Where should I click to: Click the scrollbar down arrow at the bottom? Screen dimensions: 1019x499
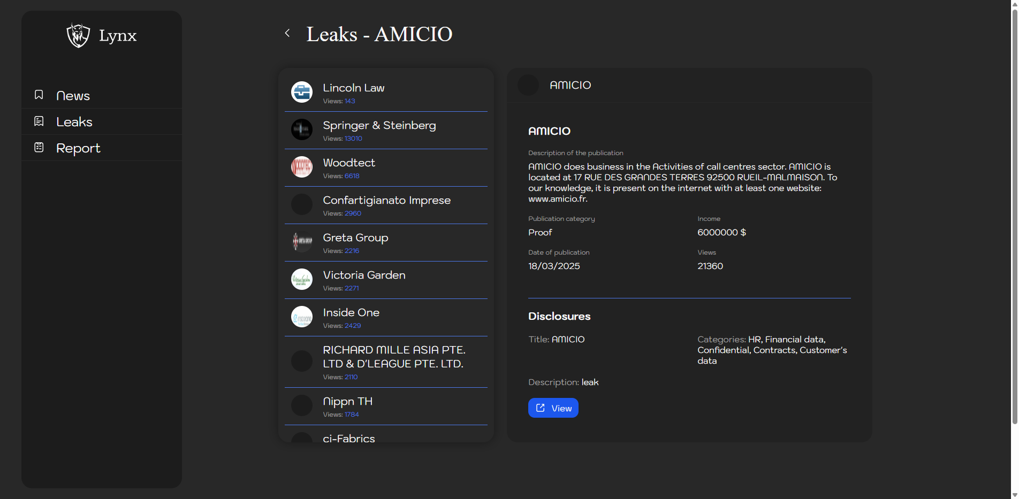pyautogui.click(x=1014, y=495)
